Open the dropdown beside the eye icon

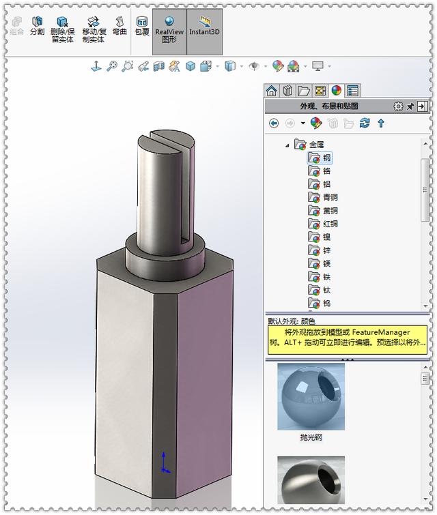[266, 67]
